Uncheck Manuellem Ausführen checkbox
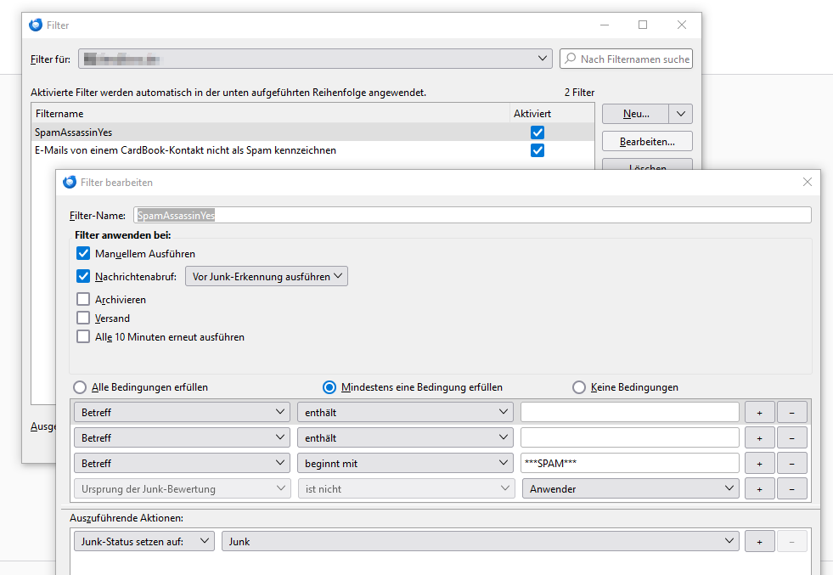Image resolution: width=833 pixels, height=575 pixels. pyautogui.click(x=83, y=253)
